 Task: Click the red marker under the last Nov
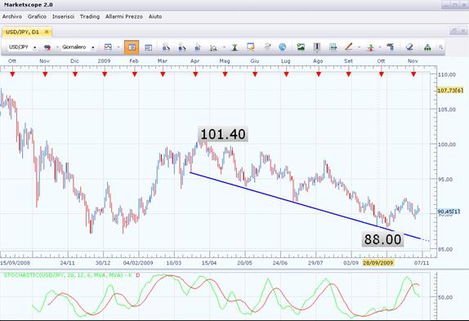point(413,74)
